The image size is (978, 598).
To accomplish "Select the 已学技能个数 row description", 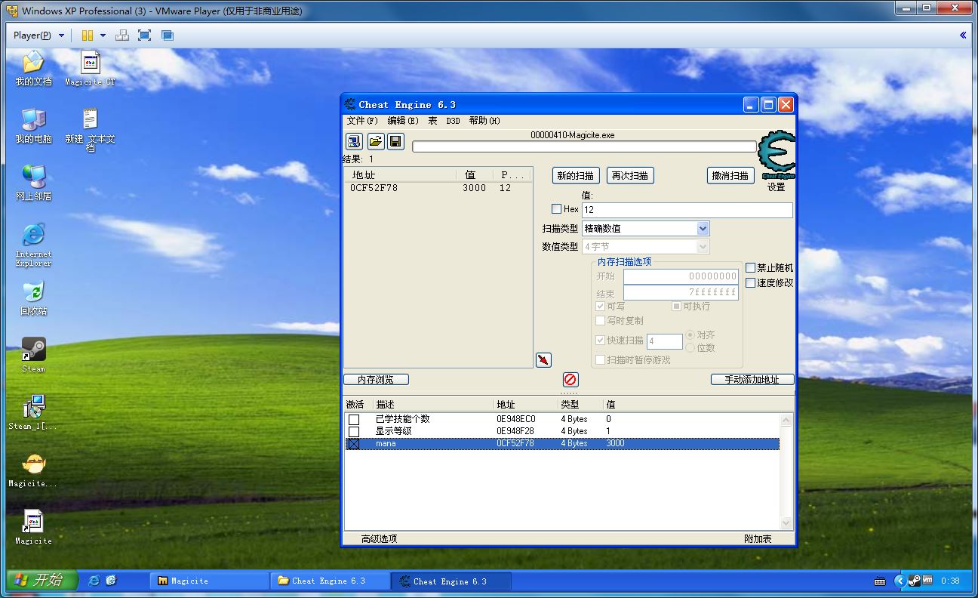I will coord(402,419).
